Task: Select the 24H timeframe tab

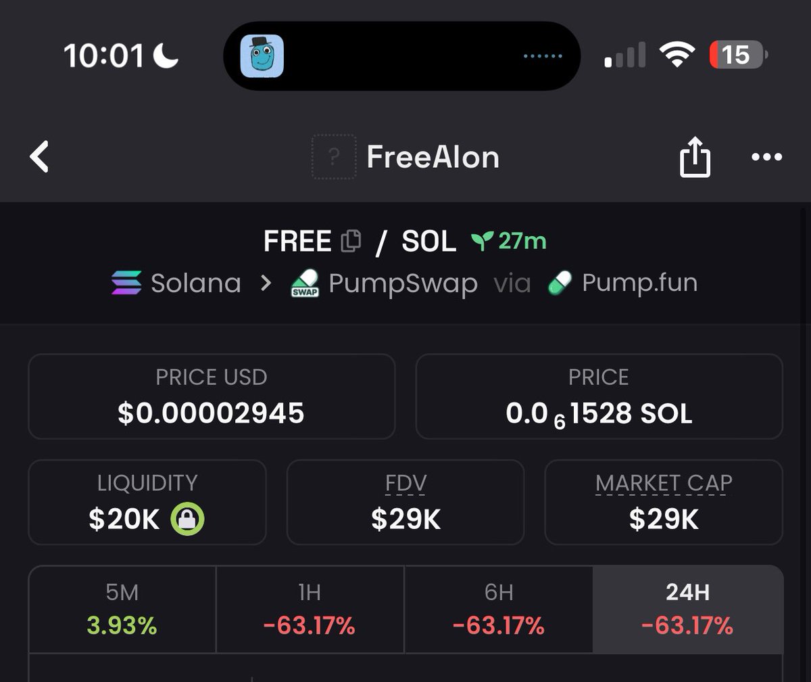Action: point(687,609)
